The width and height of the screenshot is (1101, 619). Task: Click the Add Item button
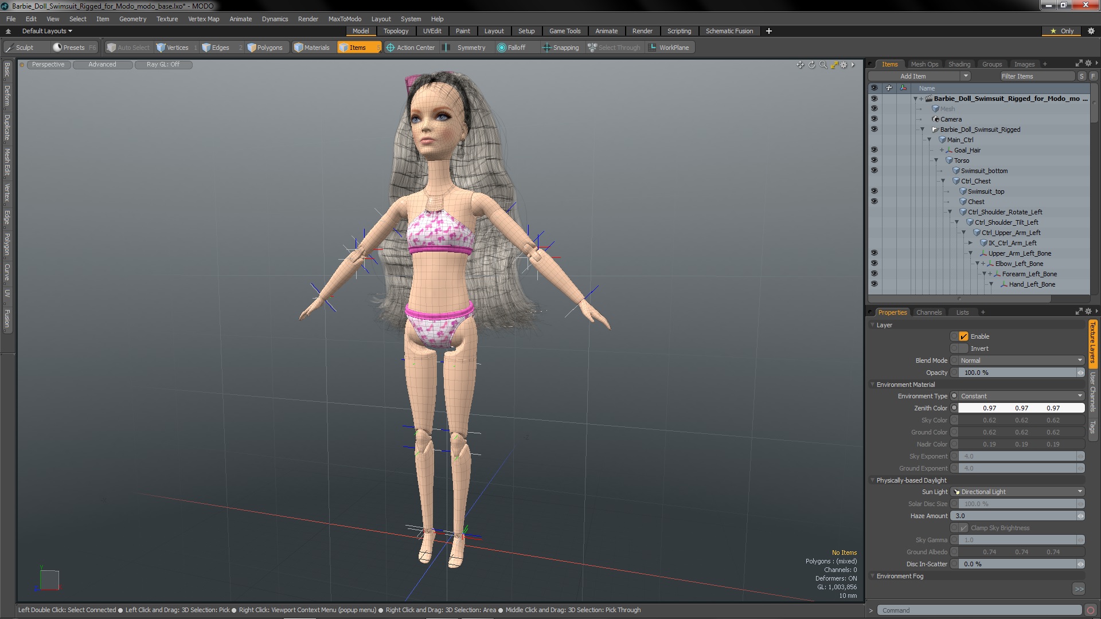[x=913, y=76]
